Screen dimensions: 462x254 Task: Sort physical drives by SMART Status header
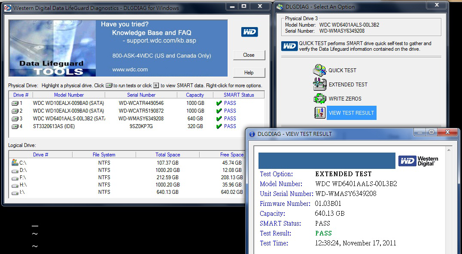[239, 95]
